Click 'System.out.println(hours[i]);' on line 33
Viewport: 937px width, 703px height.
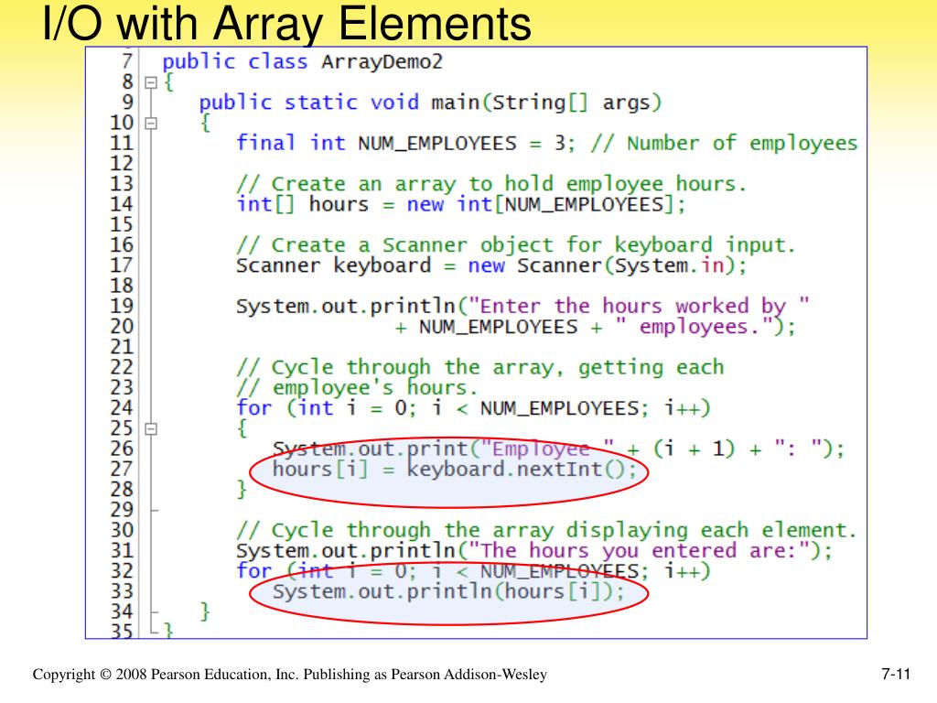(448, 591)
